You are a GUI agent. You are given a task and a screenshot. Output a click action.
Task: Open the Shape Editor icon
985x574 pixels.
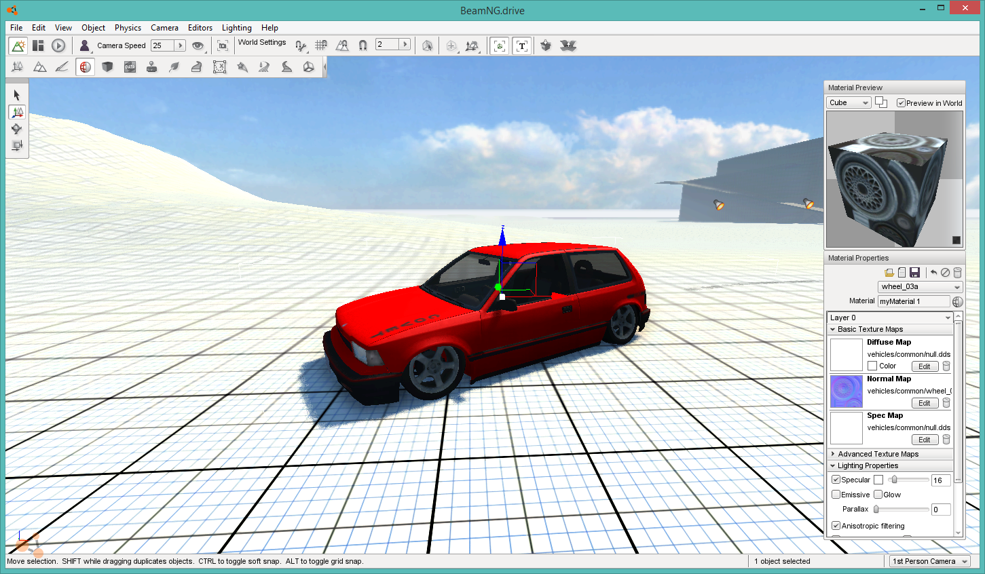tap(309, 66)
